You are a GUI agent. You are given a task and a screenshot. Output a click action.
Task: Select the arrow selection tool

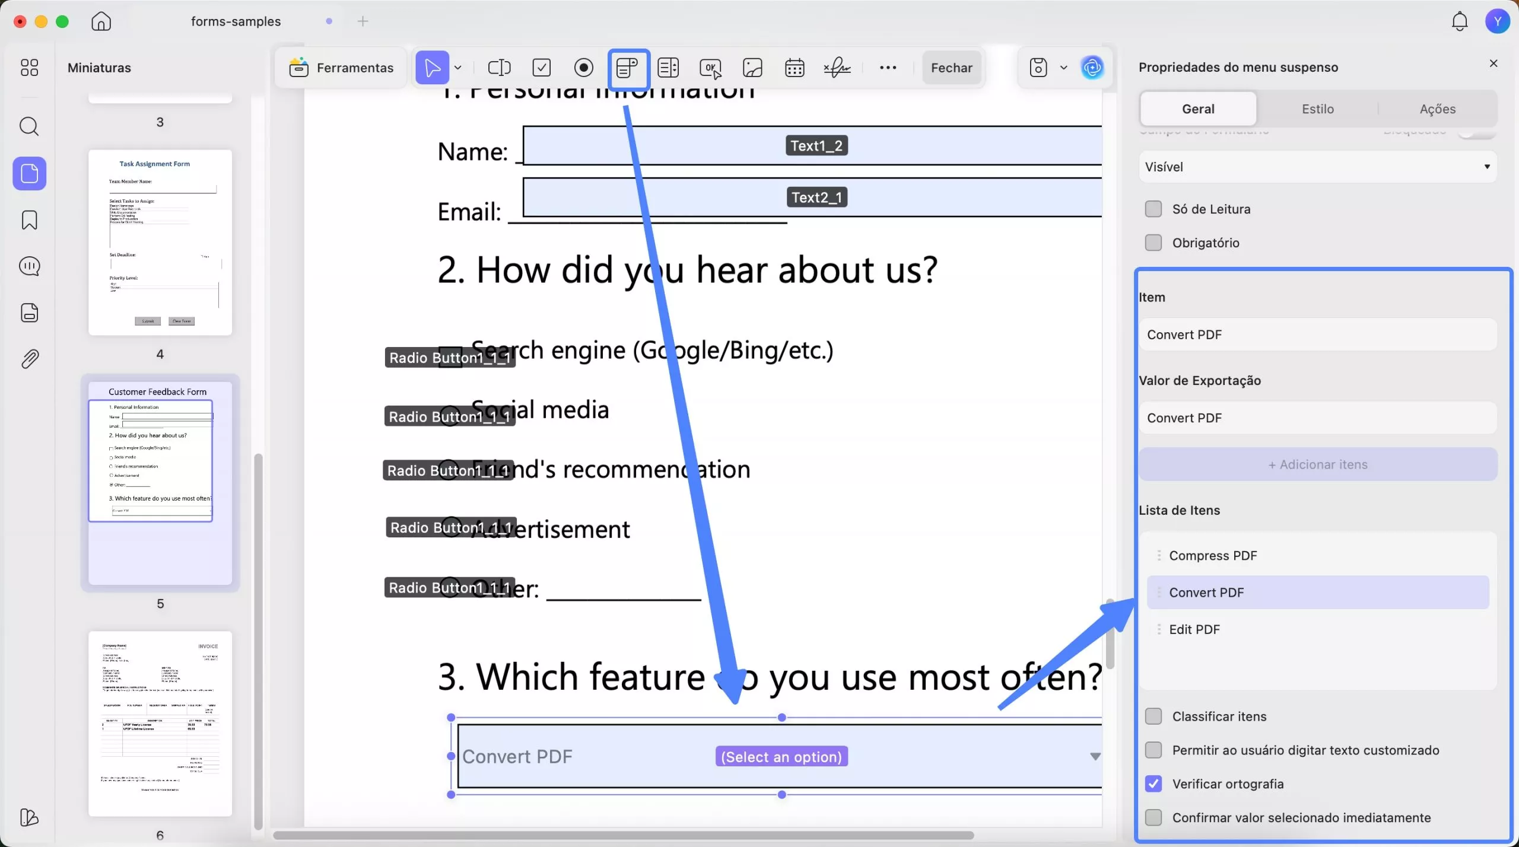pyautogui.click(x=432, y=68)
